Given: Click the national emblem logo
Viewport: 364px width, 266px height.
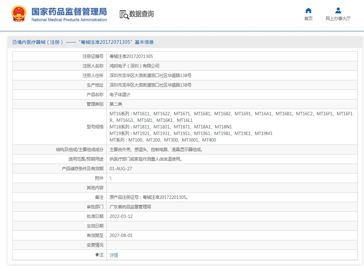Looking at the screenshot, I should pos(19,14).
